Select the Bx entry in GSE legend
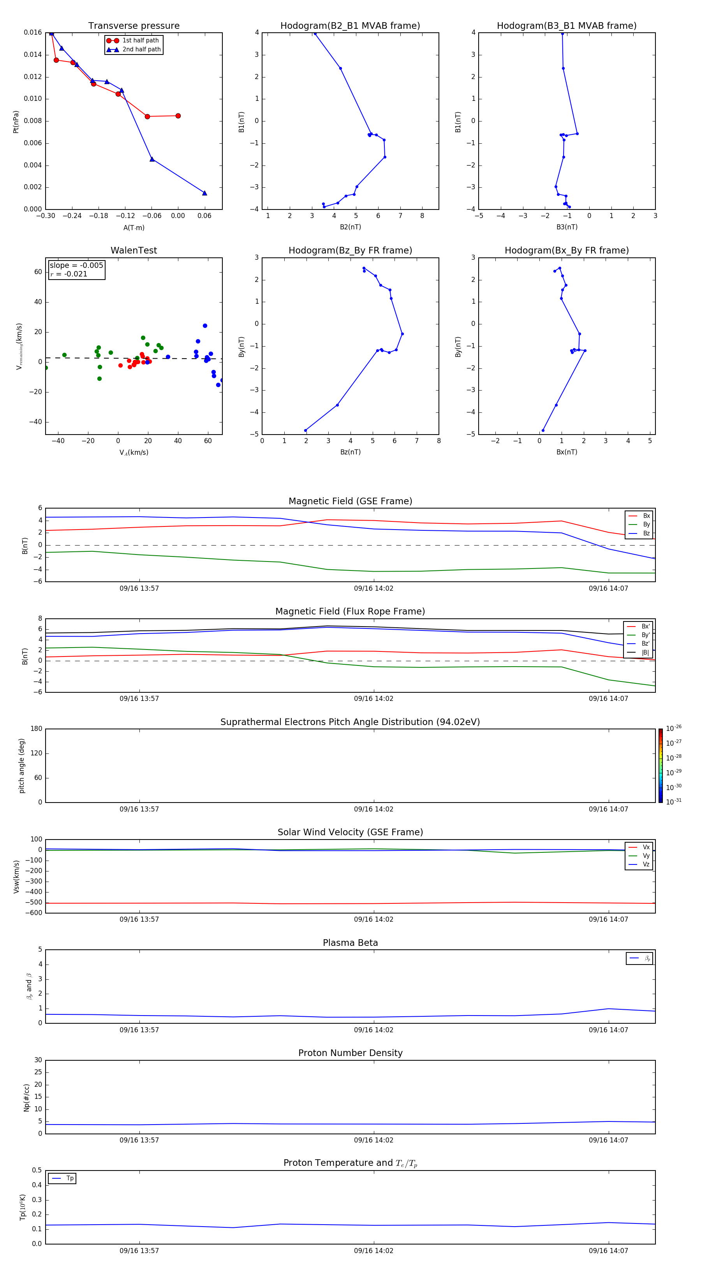 click(x=639, y=516)
